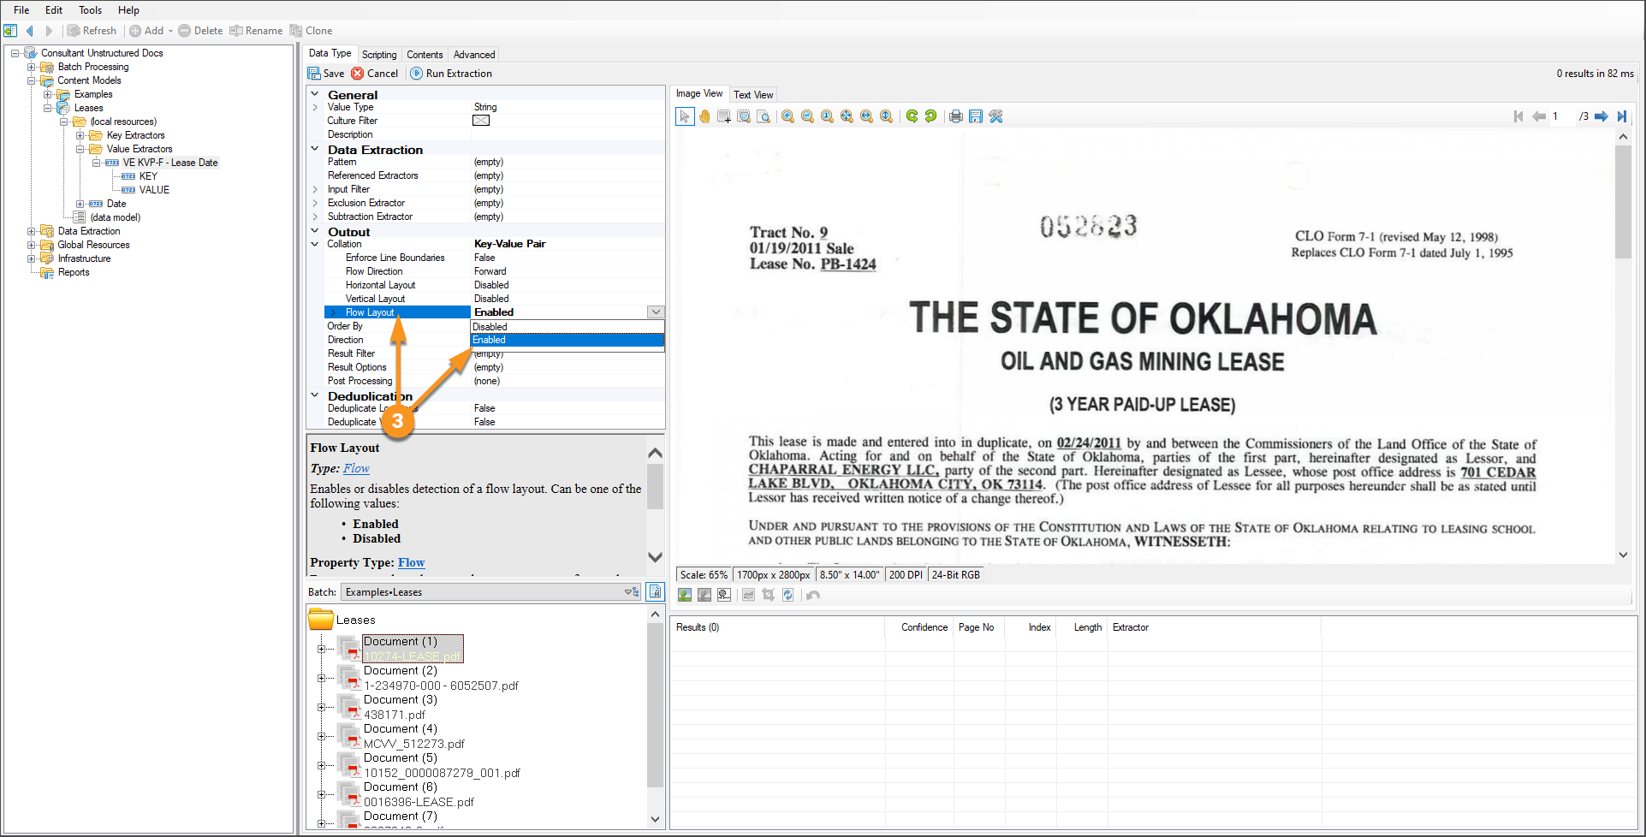Expand the Batch Processing tree node
The width and height of the screenshot is (1646, 837).
click(x=32, y=67)
